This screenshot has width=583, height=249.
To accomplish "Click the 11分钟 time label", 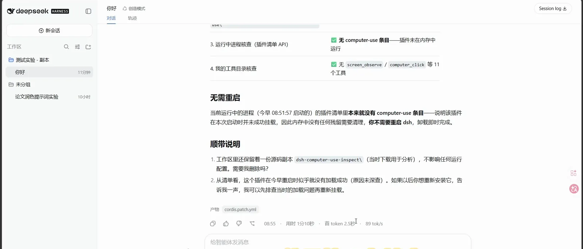I will click(x=84, y=72).
